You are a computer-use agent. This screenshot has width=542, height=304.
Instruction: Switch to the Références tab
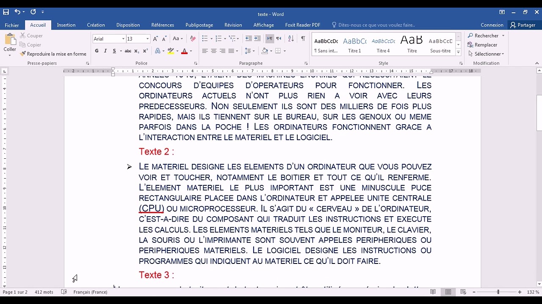(x=163, y=25)
